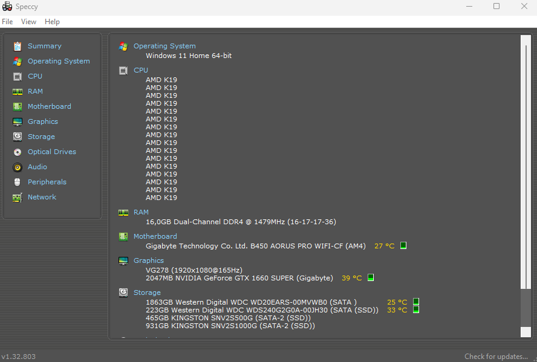Open the RAM section from sidebar
Viewport: 537px width, 362px height.
click(35, 91)
